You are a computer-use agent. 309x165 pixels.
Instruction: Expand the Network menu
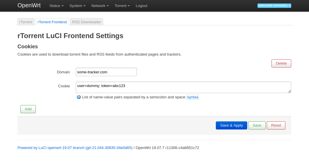tap(100, 6)
